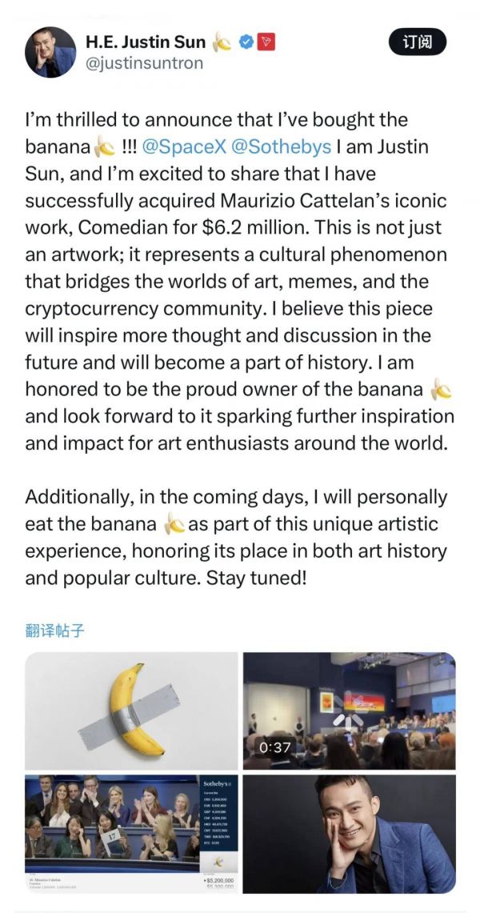Screen dimensions: 480x913
Task: Click the blue verified checkmark badge
Action: pos(246,42)
